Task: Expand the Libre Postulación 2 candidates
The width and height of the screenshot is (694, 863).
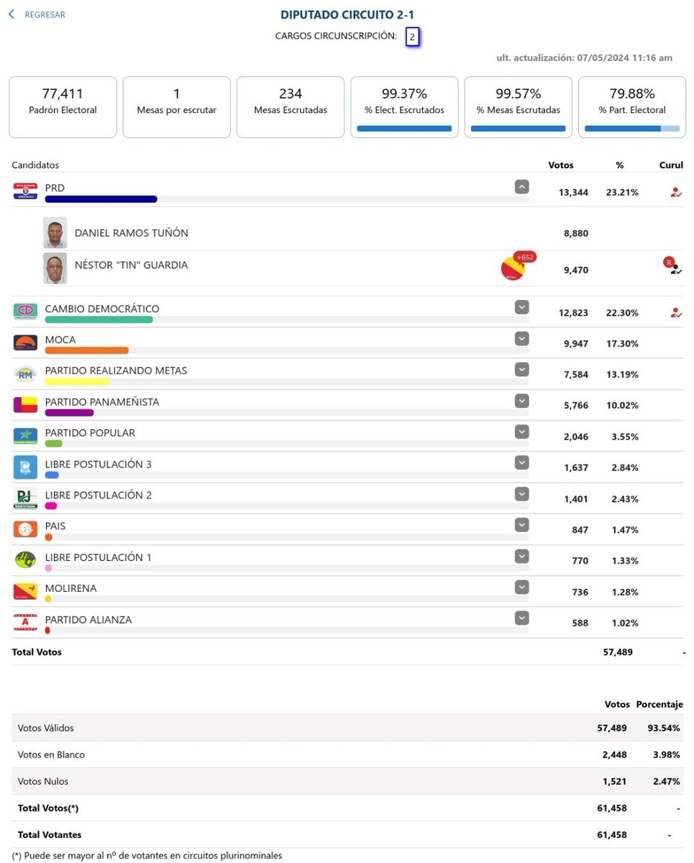Action: click(522, 493)
